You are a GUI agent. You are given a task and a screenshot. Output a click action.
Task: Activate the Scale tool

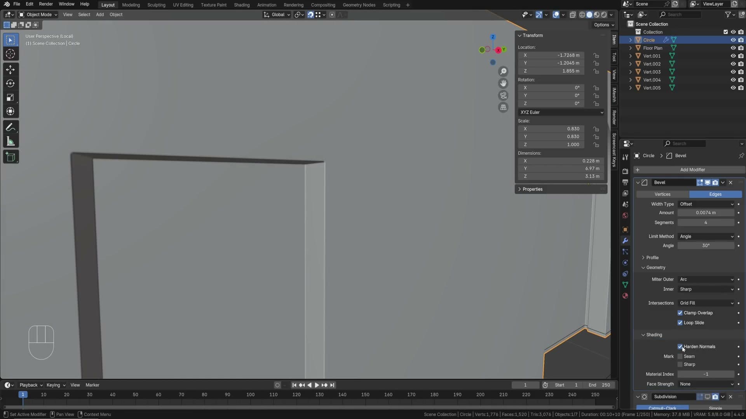pyautogui.click(x=10, y=97)
